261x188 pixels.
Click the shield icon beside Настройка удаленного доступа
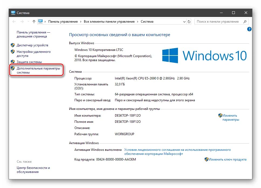[x=13, y=51]
